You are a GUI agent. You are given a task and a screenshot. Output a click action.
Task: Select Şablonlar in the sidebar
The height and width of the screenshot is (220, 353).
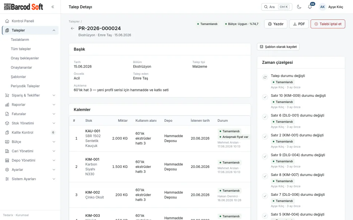tap(18, 77)
